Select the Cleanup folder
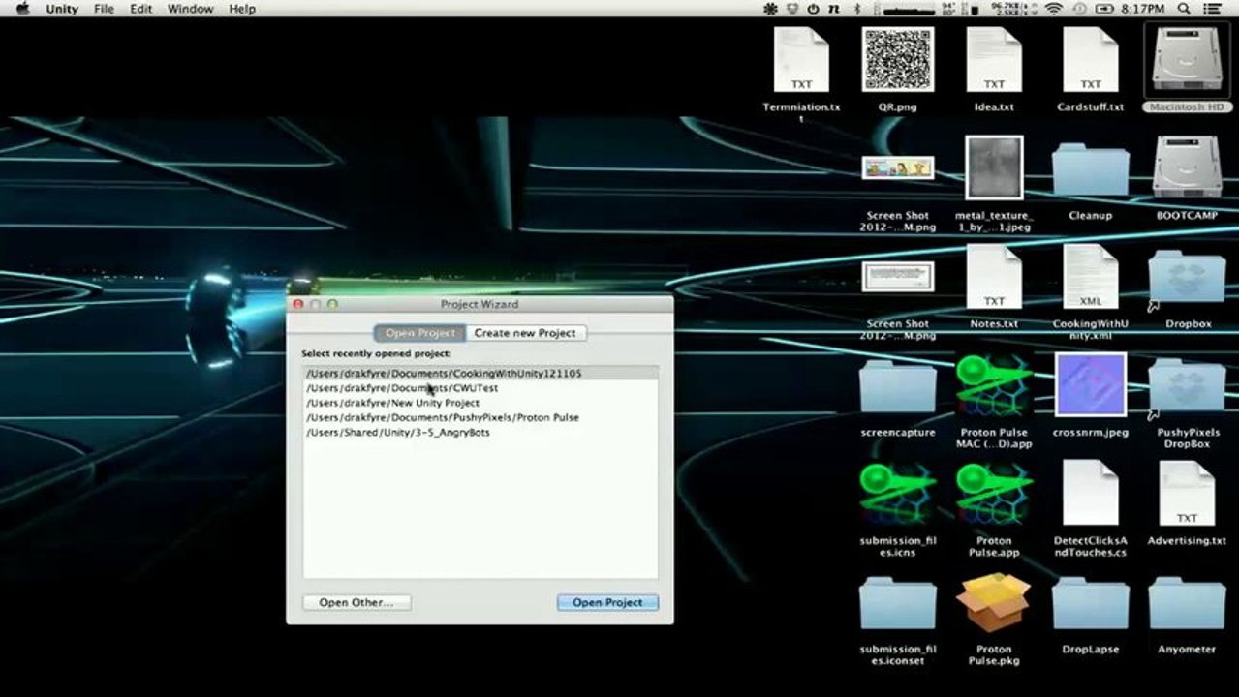 [1091, 170]
